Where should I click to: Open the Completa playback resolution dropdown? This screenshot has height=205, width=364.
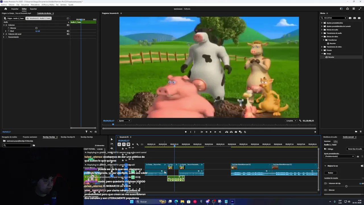[291, 121]
